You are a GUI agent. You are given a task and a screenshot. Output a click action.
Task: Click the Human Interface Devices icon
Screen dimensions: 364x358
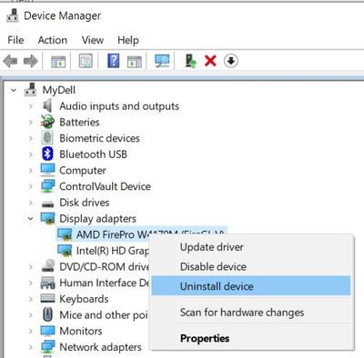coord(47,283)
